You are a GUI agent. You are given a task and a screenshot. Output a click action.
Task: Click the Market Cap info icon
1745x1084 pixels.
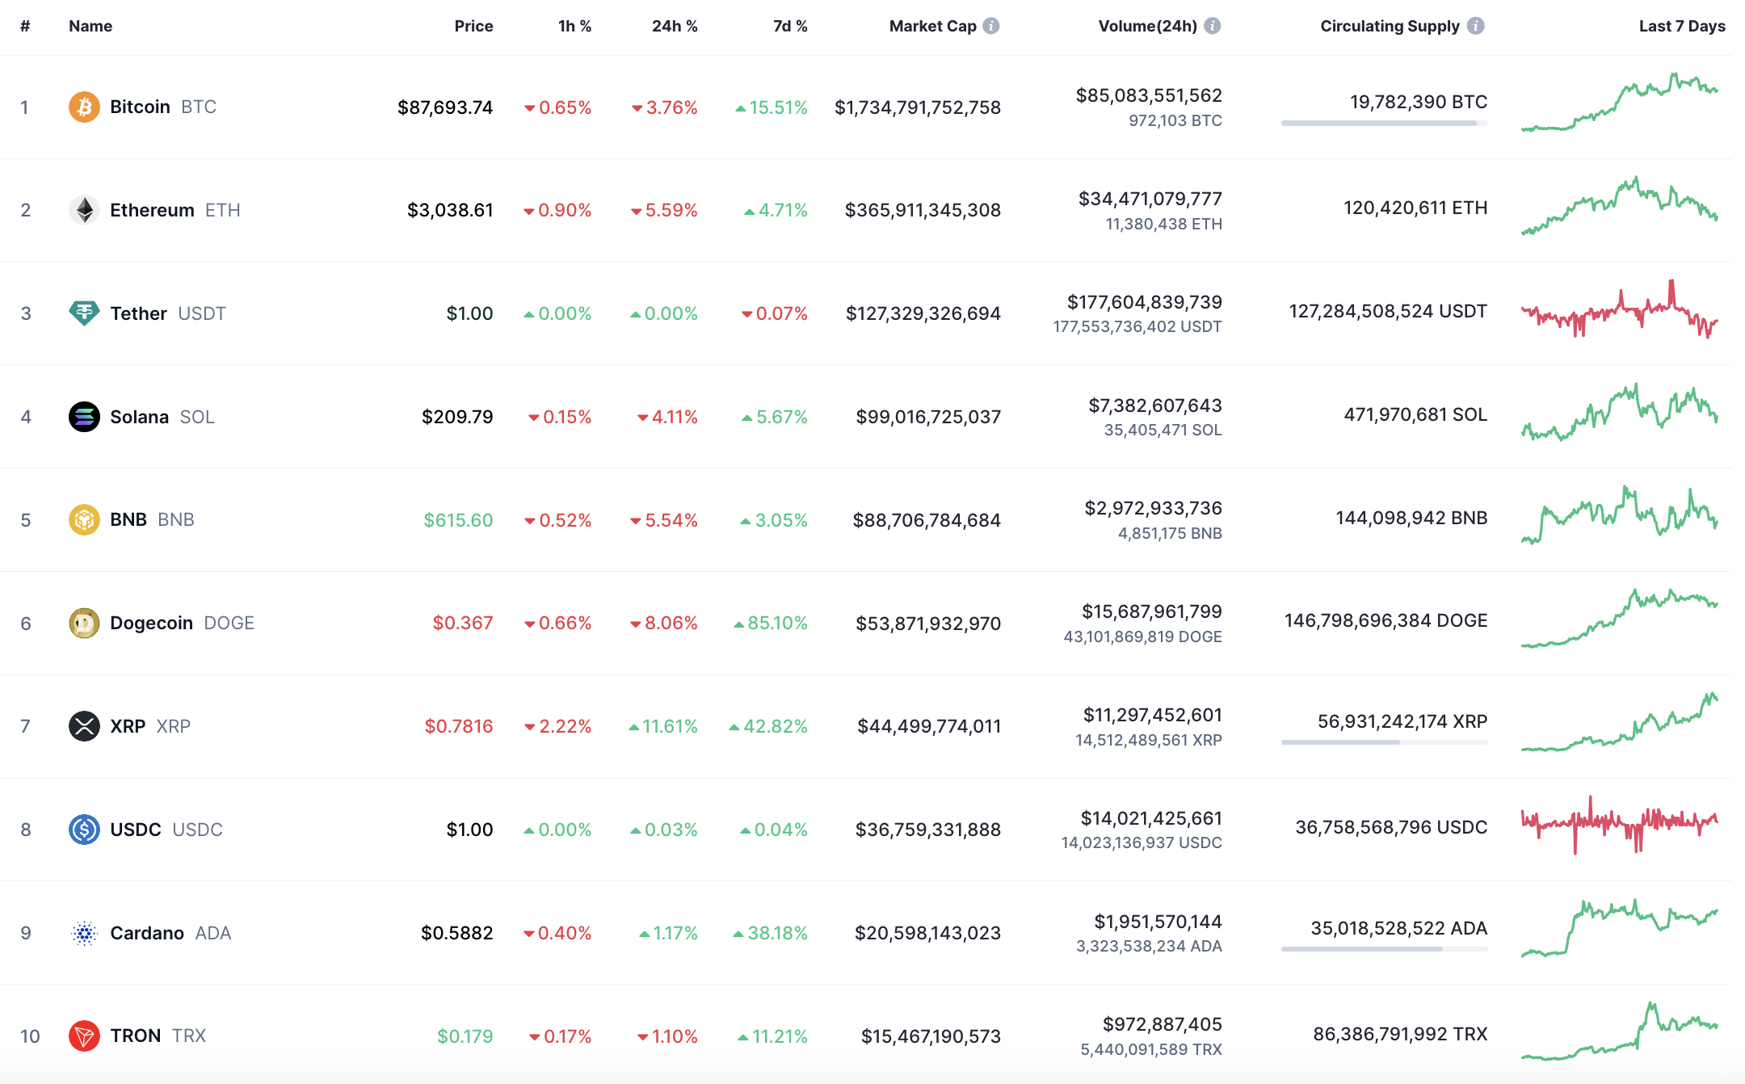(991, 26)
